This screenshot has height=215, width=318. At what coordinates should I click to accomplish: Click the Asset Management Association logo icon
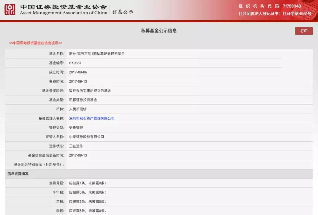10,9
